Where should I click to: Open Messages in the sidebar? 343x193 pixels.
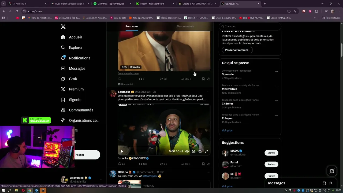click(x=73, y=68)
